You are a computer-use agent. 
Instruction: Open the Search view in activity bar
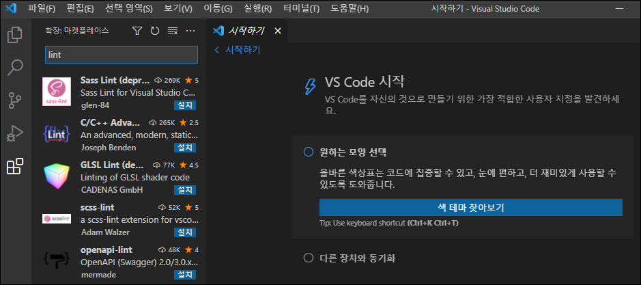point(16,68)
